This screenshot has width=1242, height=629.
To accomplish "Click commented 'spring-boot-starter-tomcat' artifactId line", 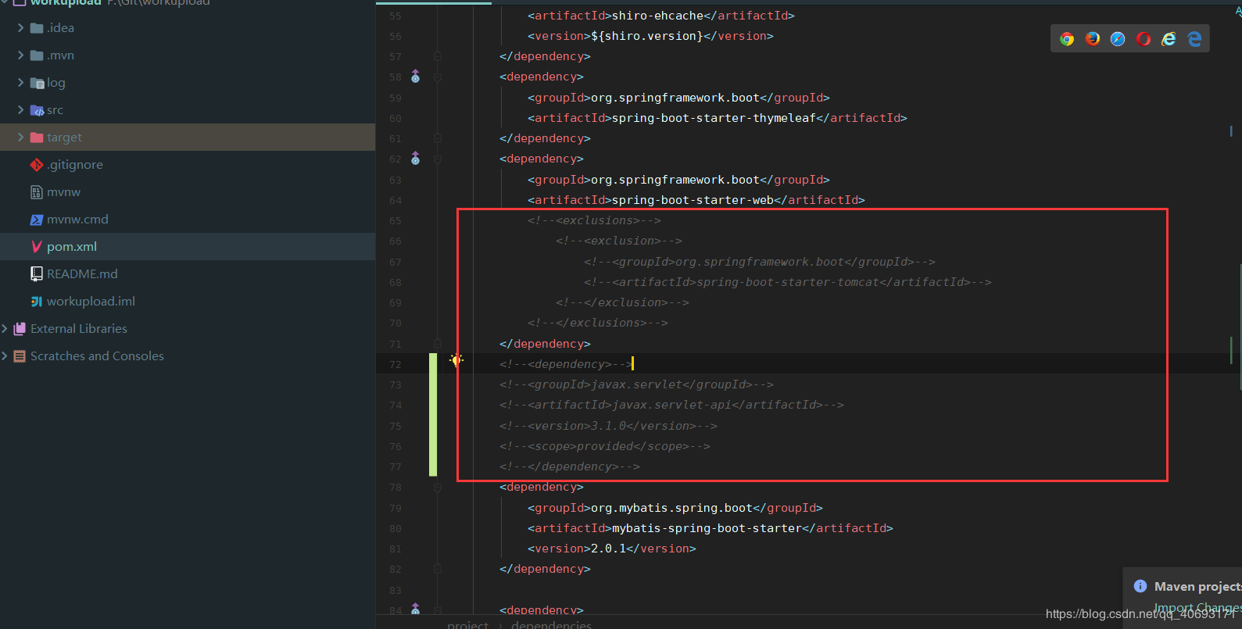I will pos(788,282).
